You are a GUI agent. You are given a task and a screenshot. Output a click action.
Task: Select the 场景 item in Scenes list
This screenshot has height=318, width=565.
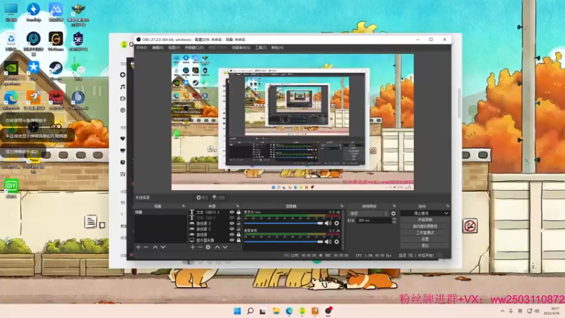160,213
